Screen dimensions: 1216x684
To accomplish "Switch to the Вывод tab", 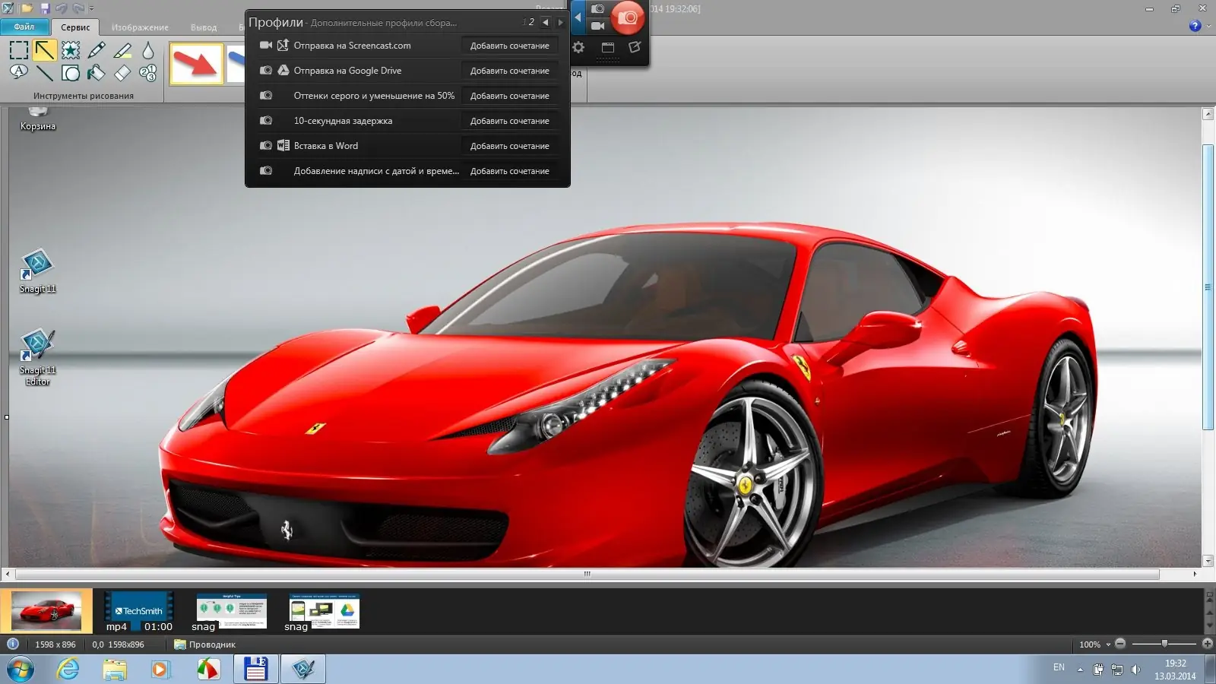I will (204, 27).
